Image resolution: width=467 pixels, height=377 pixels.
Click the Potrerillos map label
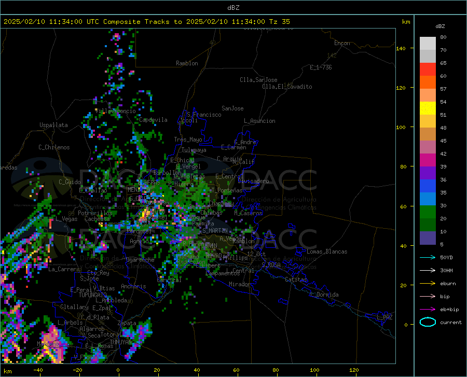pyautogui.click(x=95, y=213)
